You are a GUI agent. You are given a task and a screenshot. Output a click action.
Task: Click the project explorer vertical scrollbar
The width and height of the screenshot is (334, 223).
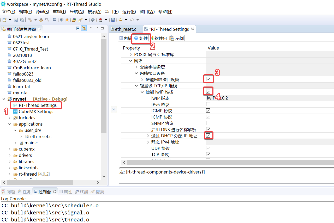(x=104, y=86)
